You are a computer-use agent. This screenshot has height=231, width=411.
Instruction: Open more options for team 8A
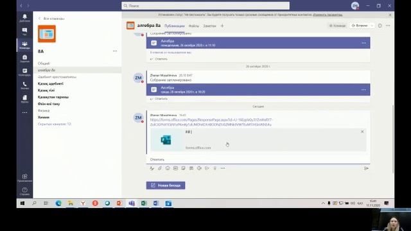coord(115,51)
